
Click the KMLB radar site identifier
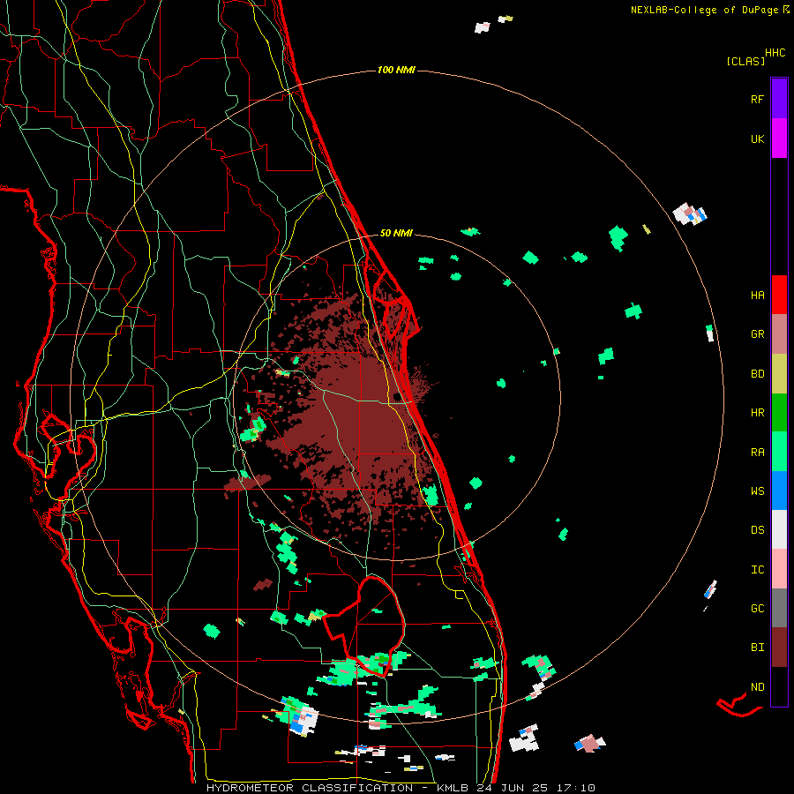pyautogui.click(x=451, y=788)
